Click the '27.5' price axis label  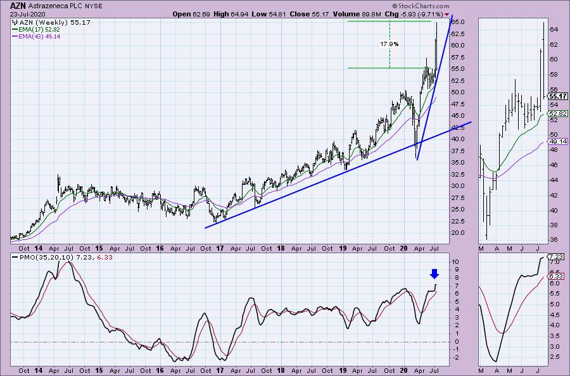(458, 198)
